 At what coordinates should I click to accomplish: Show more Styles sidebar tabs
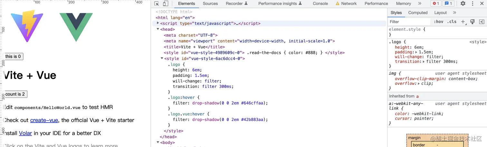click(x=454, y=13)
